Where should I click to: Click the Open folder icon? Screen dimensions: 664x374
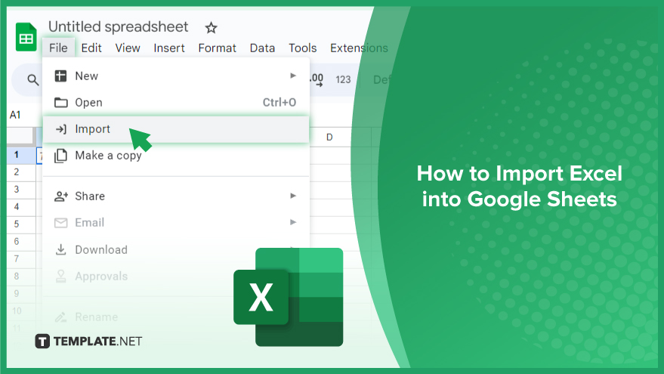tap(60, 103)
